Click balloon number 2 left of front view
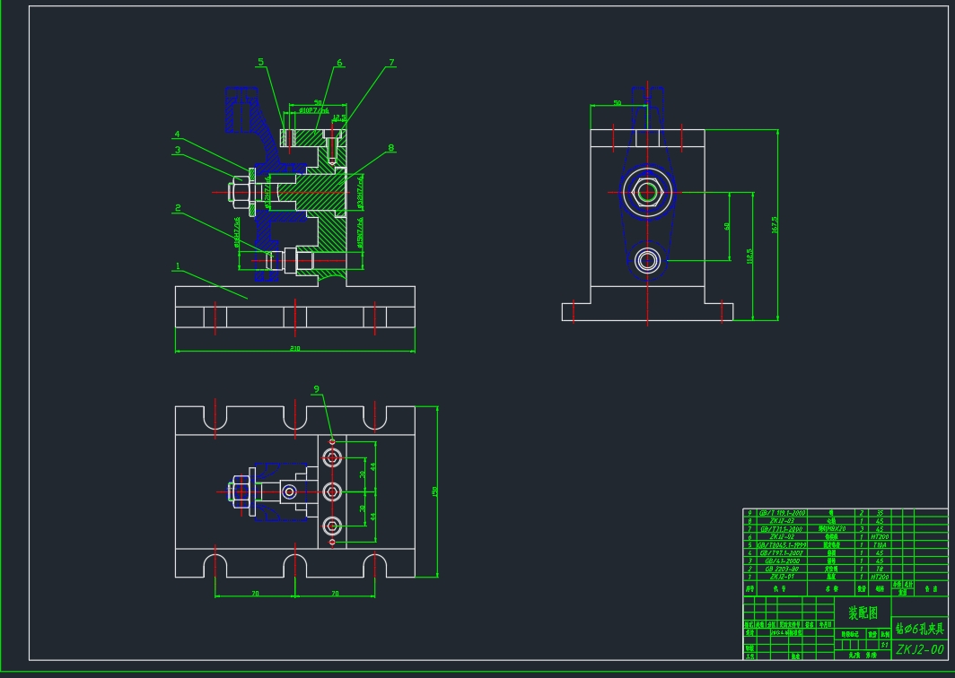 click(x=177, y=208)
